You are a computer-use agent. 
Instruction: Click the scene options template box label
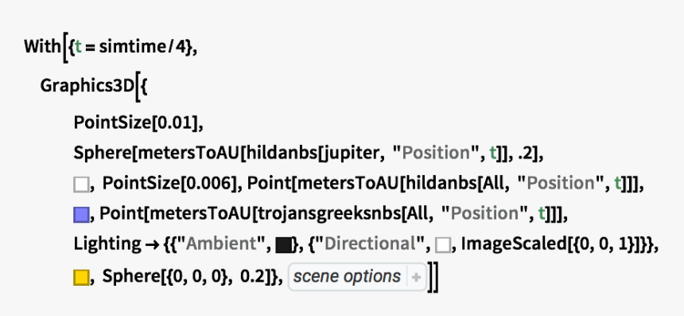(x=347, y=277)
